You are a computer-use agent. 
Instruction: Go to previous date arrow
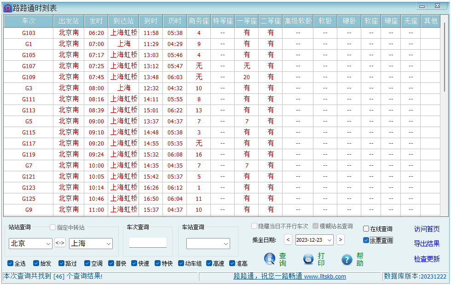pos(288,240)
